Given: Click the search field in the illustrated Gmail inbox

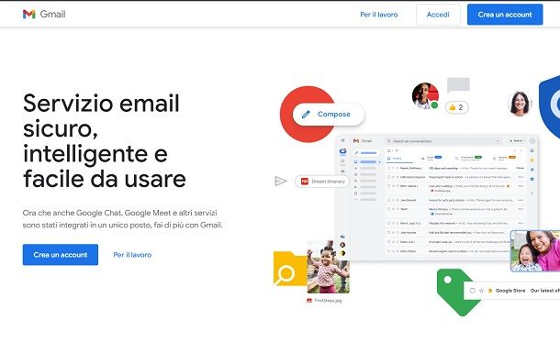Looking at the screenshot, I should [442, 141].
